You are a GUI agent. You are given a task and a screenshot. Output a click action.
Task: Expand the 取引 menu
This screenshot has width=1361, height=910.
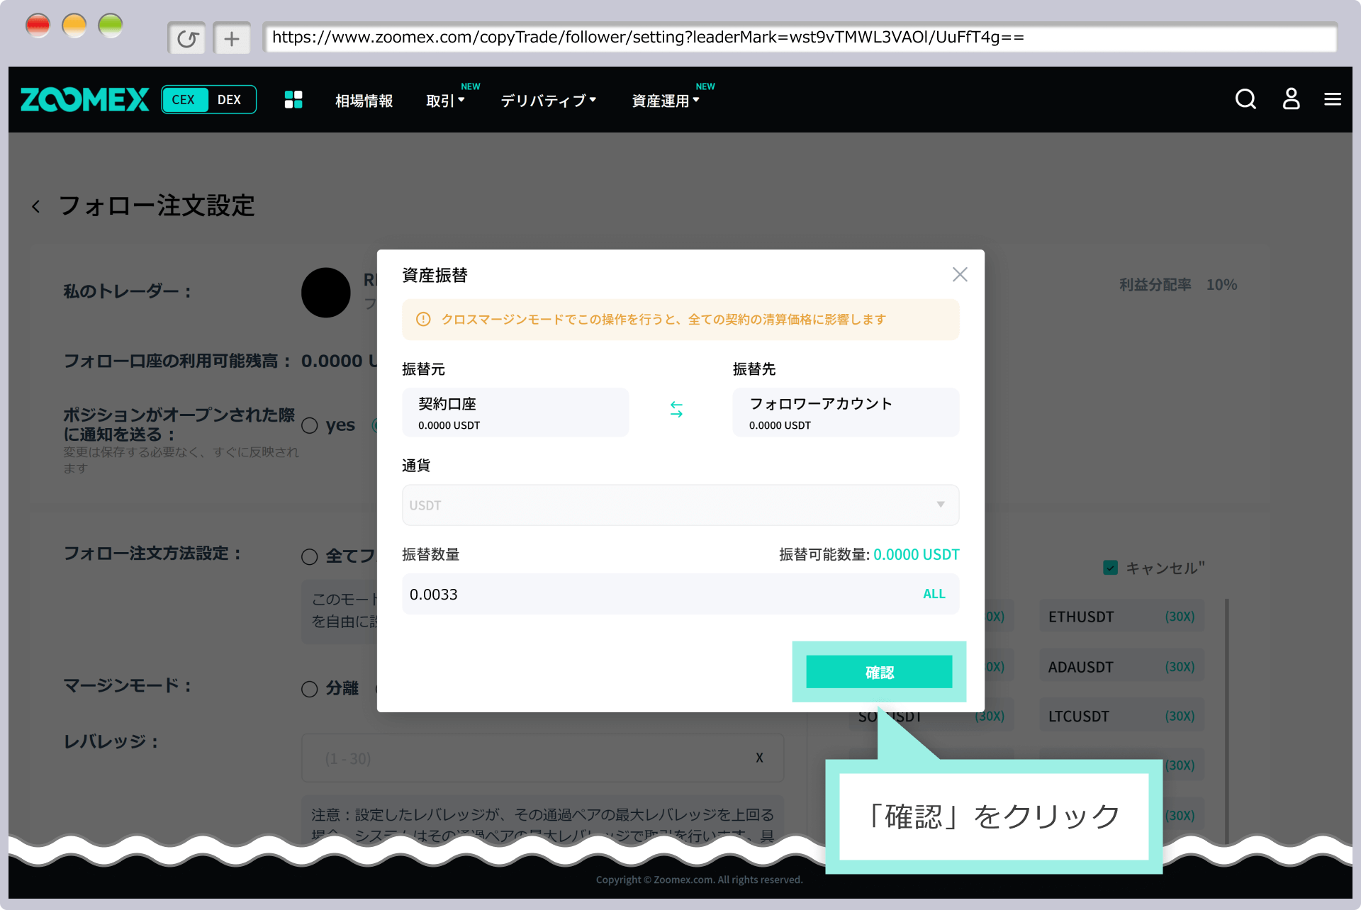(445, 101)
